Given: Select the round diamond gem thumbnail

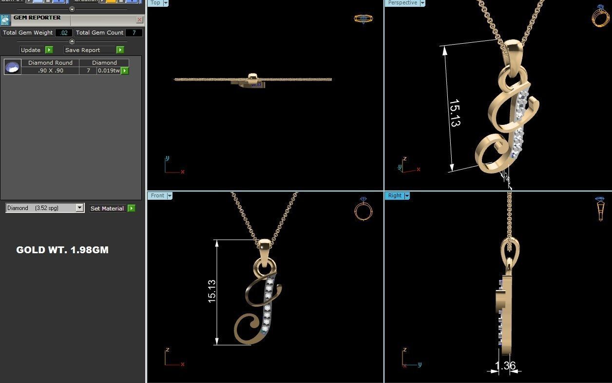Looking at the screenshot, I should [13, 67].
